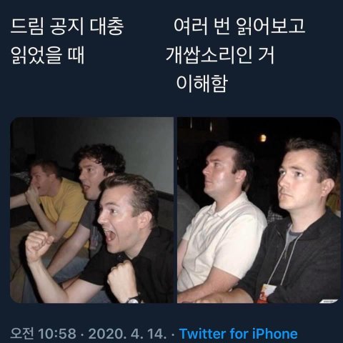The height and width of the screenshot is (343, 343).
Task: Select the word 이해함 in the tweet
Action: coord(202,84)
